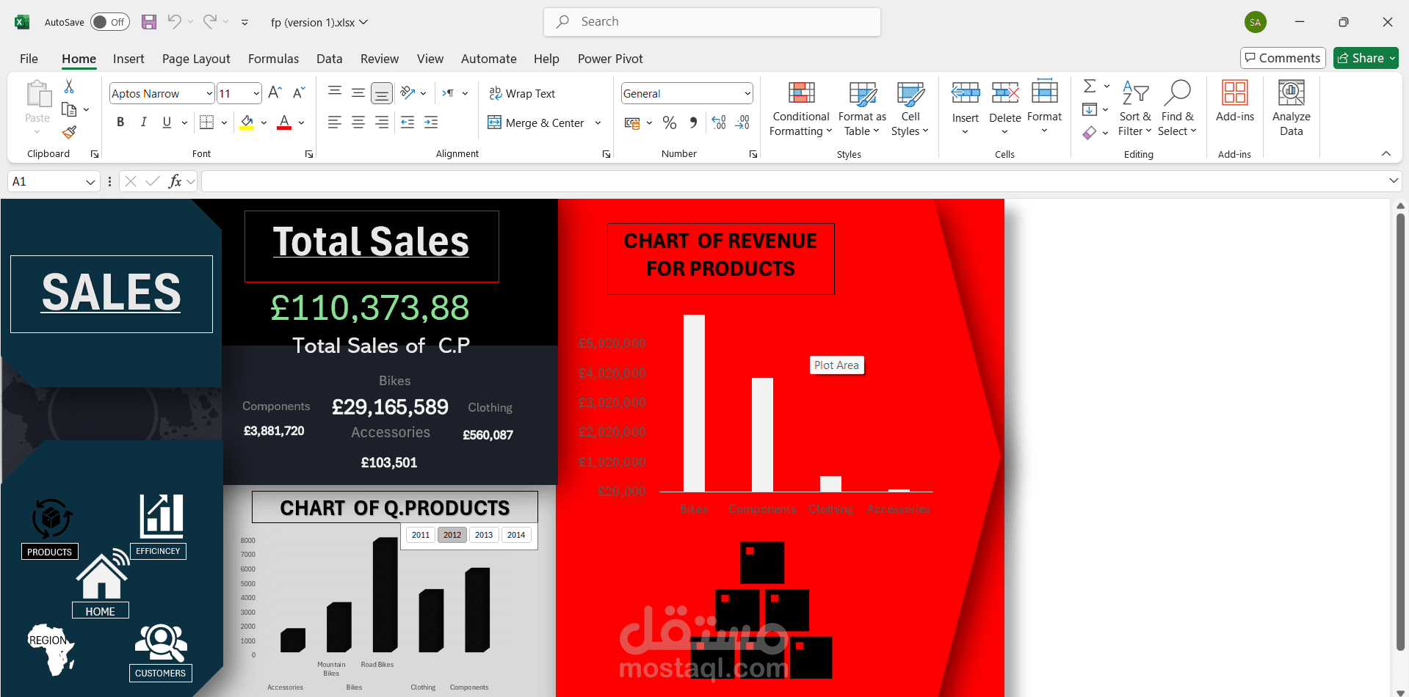The height and width of the screenshot is (697, 1409).
Task: Select the 2012 slicer button
Action: click(452, 535)
